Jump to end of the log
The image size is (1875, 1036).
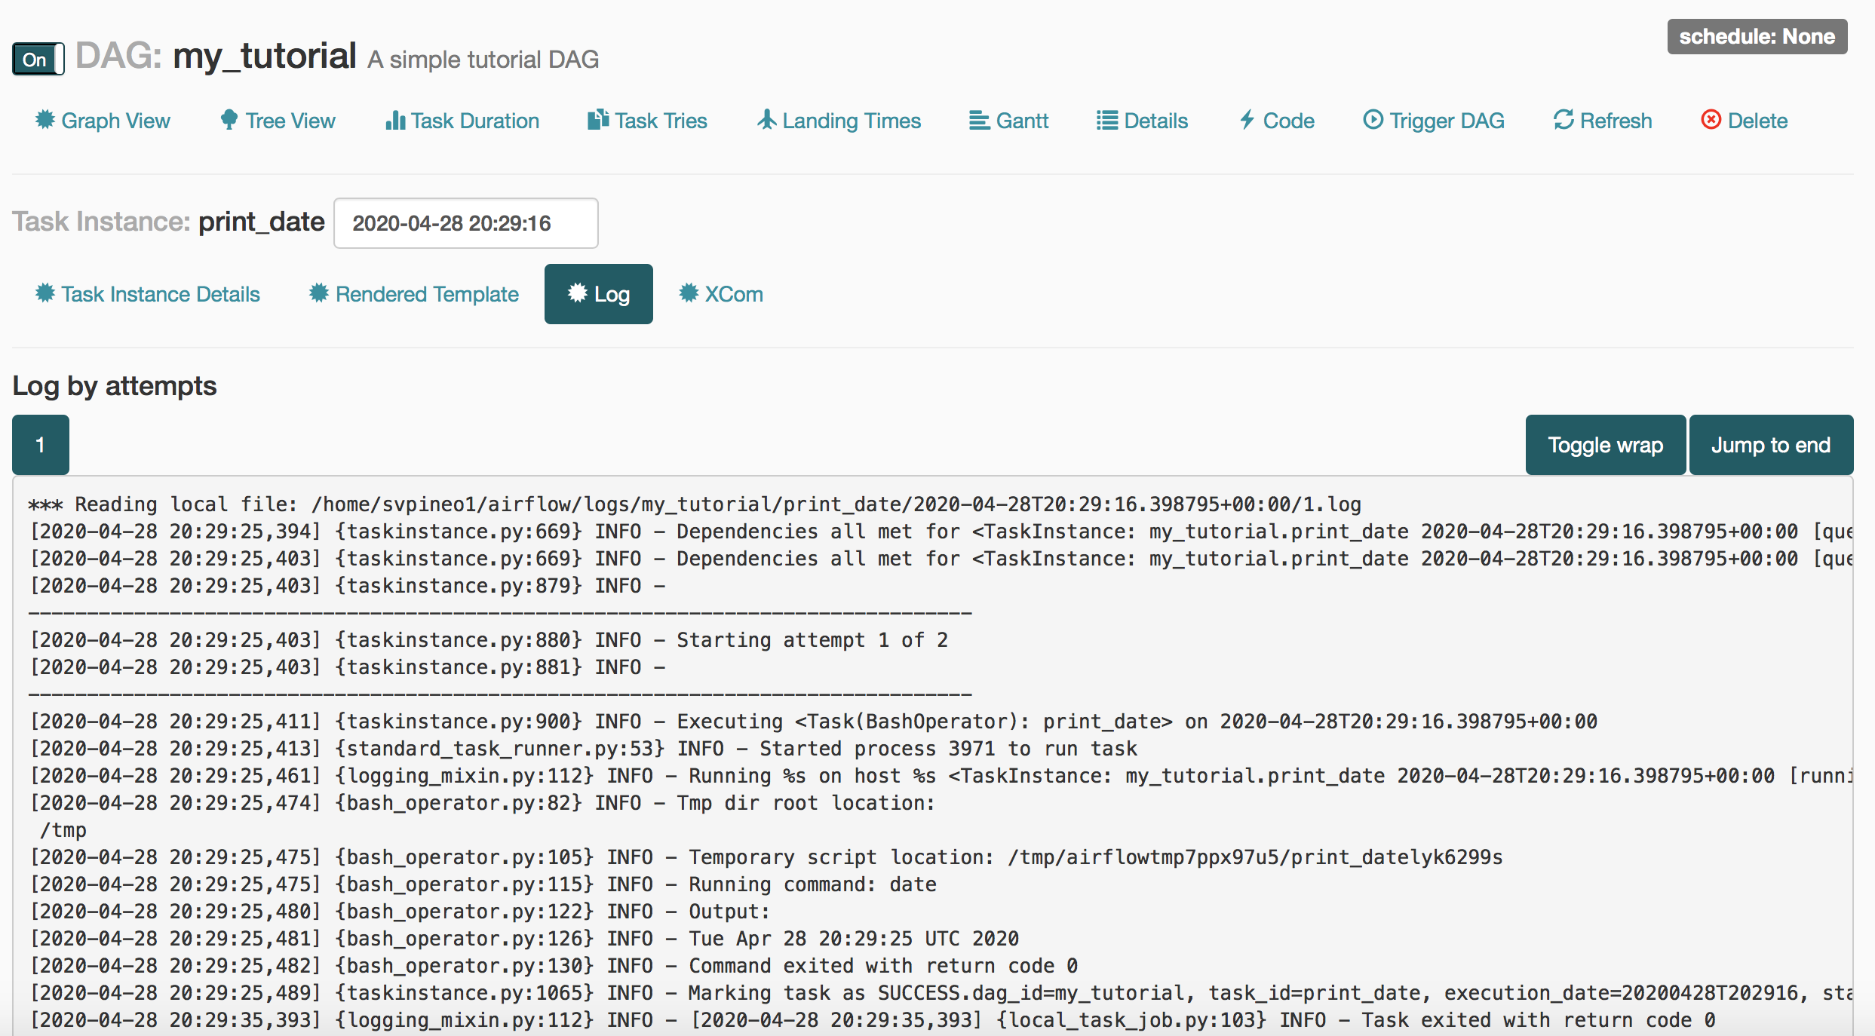[1770, 445]
